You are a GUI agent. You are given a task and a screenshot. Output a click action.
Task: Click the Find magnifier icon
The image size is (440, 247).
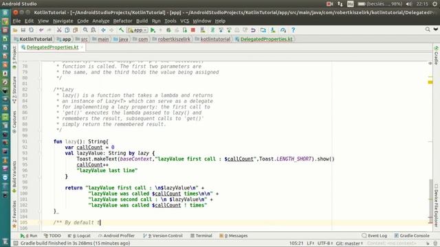click(85, 30)
